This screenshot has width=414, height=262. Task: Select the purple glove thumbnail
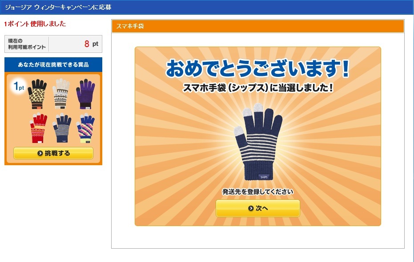pos(85,94)
